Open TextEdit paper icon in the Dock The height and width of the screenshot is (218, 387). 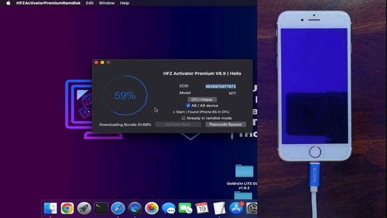click(x=219, y=208)
